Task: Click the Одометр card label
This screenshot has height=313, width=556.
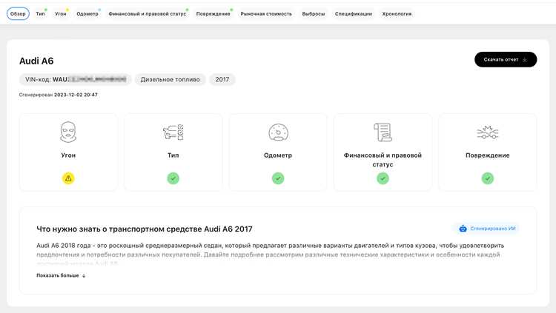Action: click(278, 155)
